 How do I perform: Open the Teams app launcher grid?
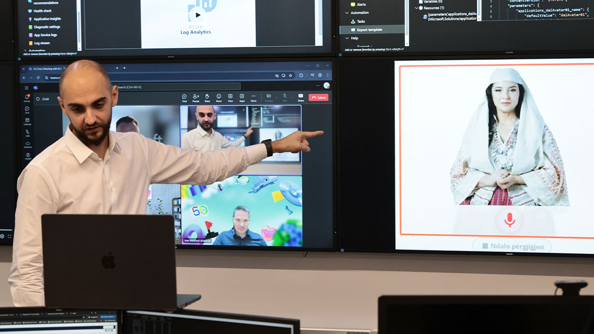(x=26, y=87)
